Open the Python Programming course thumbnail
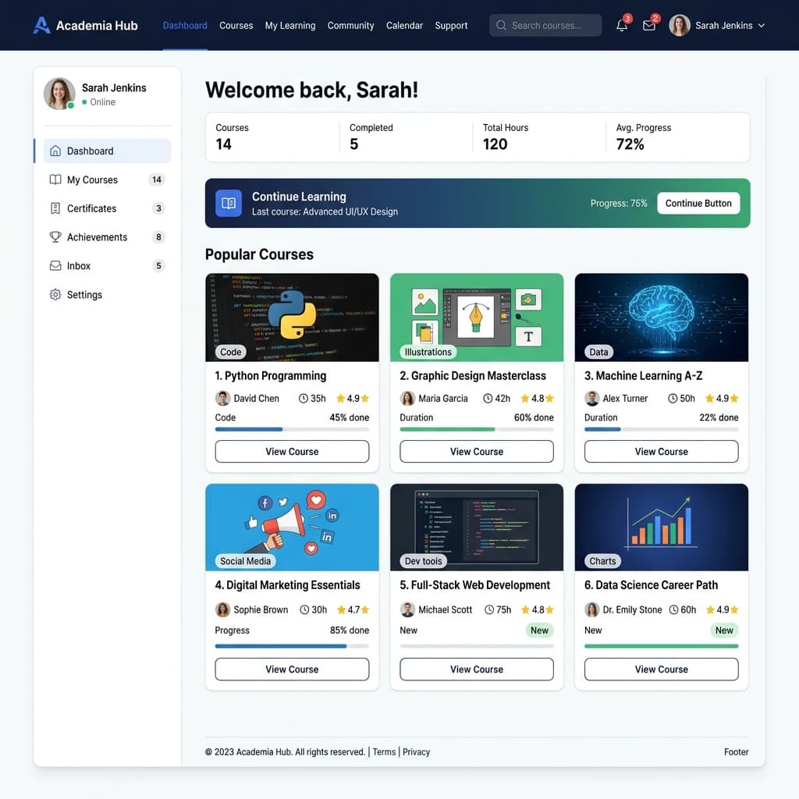The width and height of the screenshot is (799, 799). click(292, 318)
